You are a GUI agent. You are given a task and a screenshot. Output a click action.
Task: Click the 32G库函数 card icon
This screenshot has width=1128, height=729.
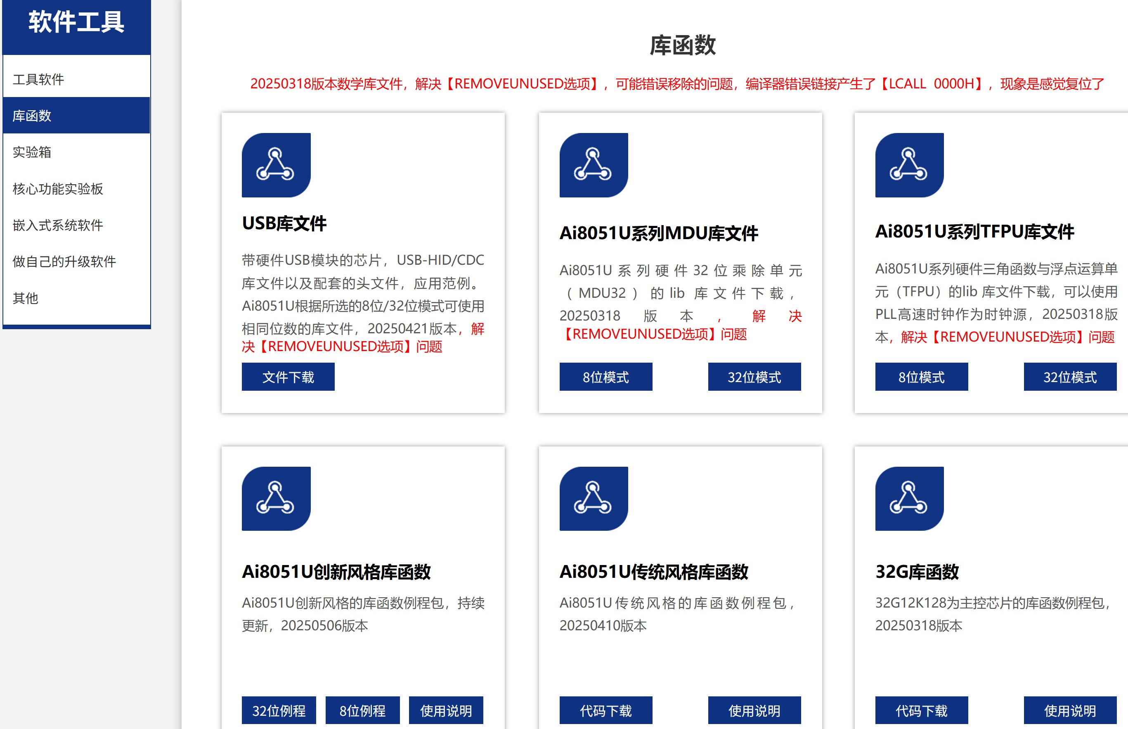(x=909, y=499)
